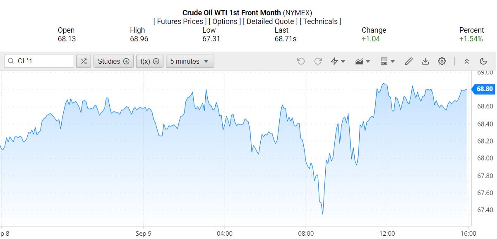This screenshot has width=497, height=239.
Task: Expand the lightning bolt events dropdown
Action: [338, 61]
